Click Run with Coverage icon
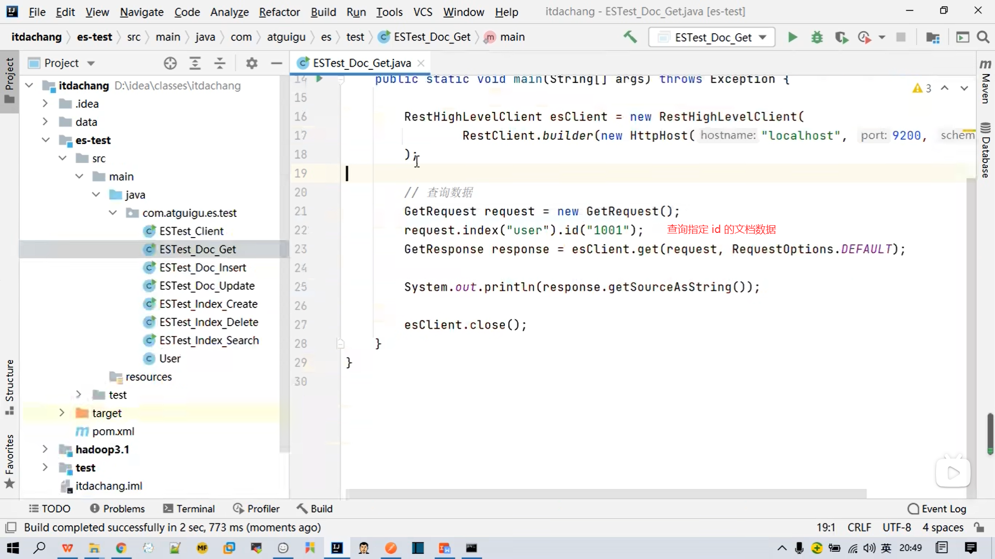This screenshot has height=559, width=995. (x=841, y=37)
